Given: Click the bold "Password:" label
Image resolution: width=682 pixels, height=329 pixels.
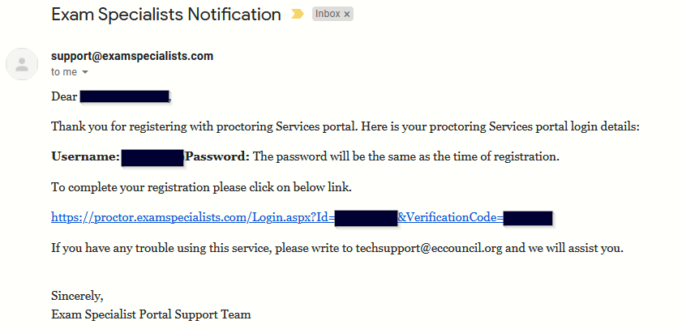Looking at the screenshot, I should [217, 156].
